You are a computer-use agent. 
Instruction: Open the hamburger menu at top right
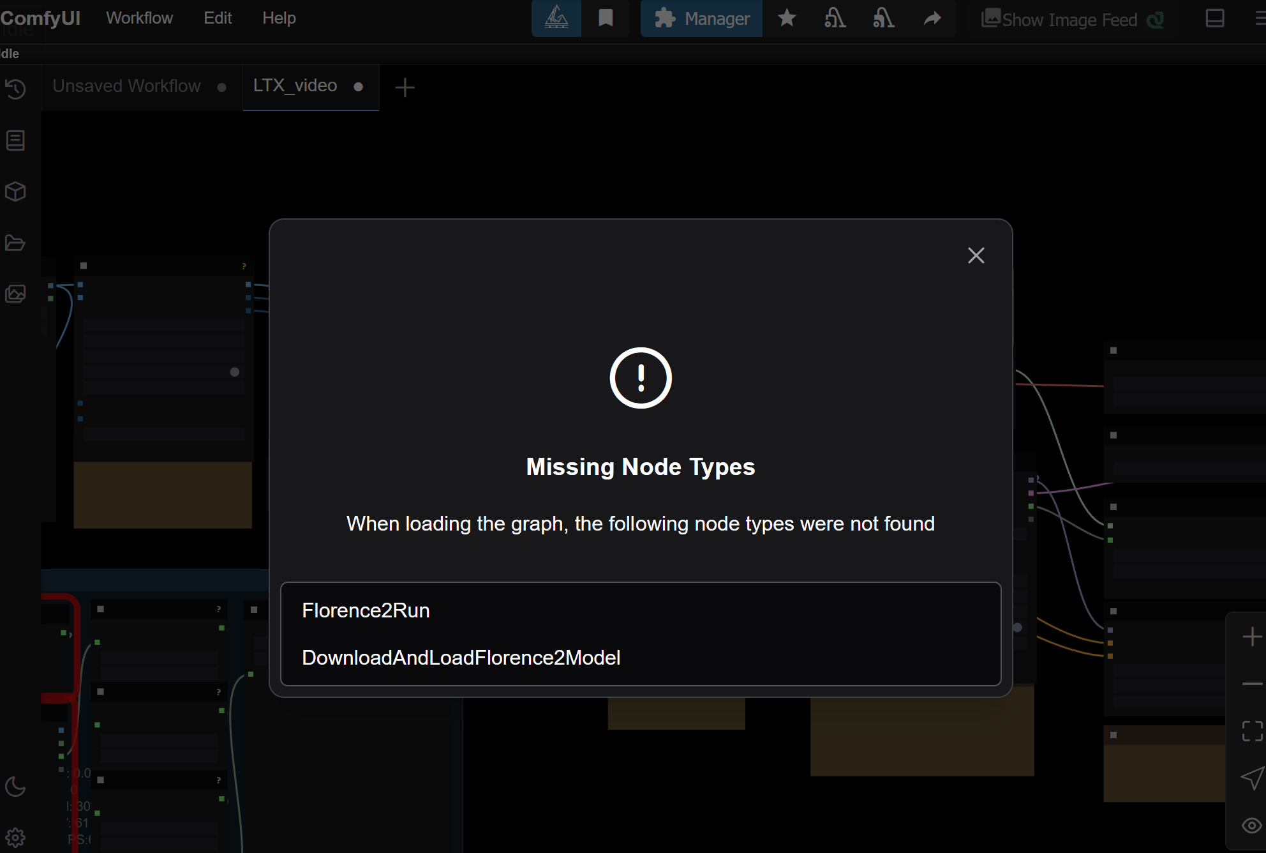pyautogui.click(x=1259, y=19)
